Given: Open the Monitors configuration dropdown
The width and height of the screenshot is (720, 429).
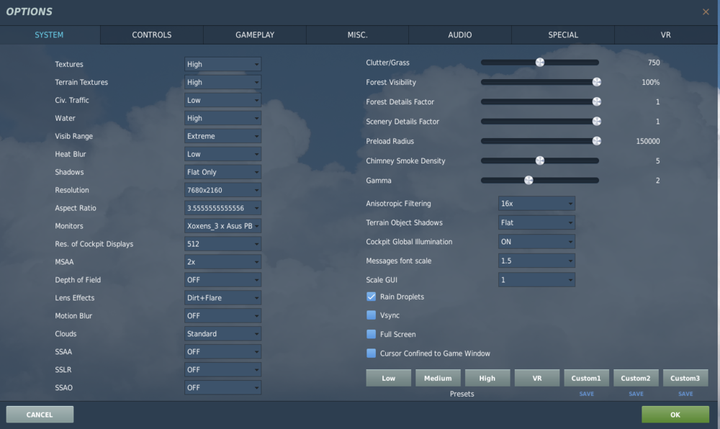Looking at the screenshot, I should click(x=222, y=225).
